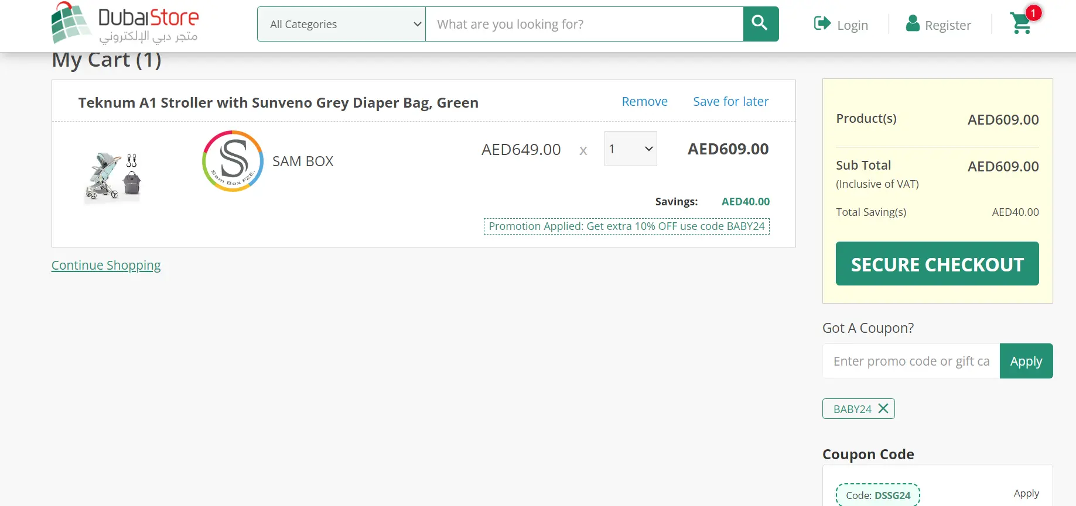The height and width of the screenshot is (506, 1076).
Task: Open the Teknum A1 Stroller product title
Action: (278, 103)
